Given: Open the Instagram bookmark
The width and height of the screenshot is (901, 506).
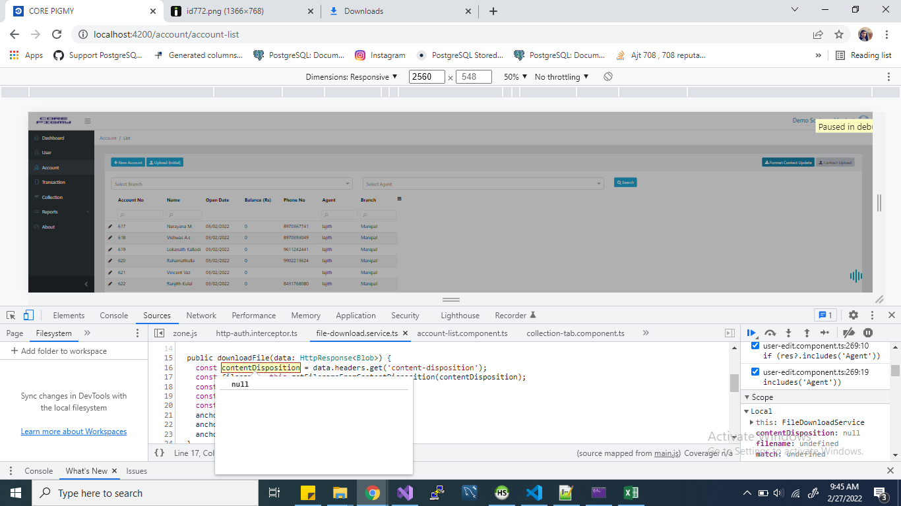Looking at the screenshot, I should tap(380, 55).
